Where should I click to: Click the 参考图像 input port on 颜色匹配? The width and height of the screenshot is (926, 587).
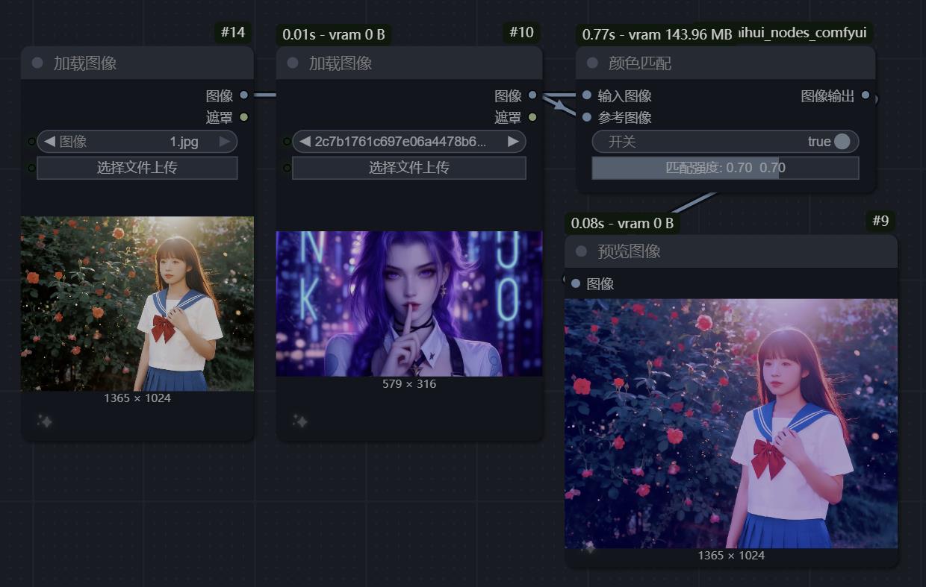587,117
